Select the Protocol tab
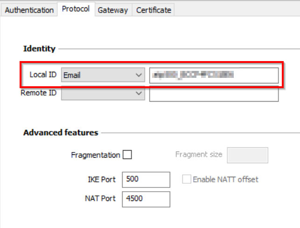This screenshot has width=300, height=228. [x=76, y=9]
